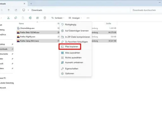162x121 pixels.
Task: Choose Auswahl umkehren
Action: (76, 62)
